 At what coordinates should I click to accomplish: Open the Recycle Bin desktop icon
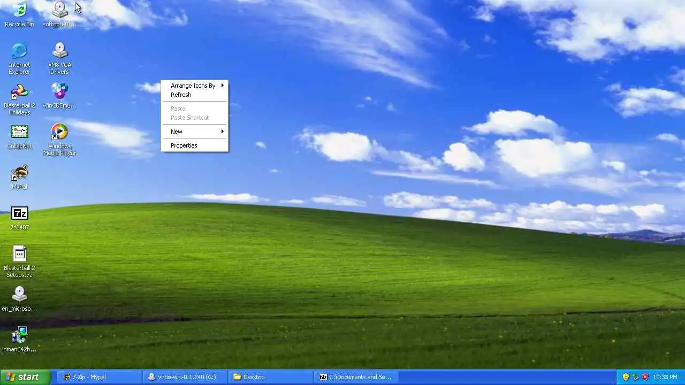coord(19,14)
